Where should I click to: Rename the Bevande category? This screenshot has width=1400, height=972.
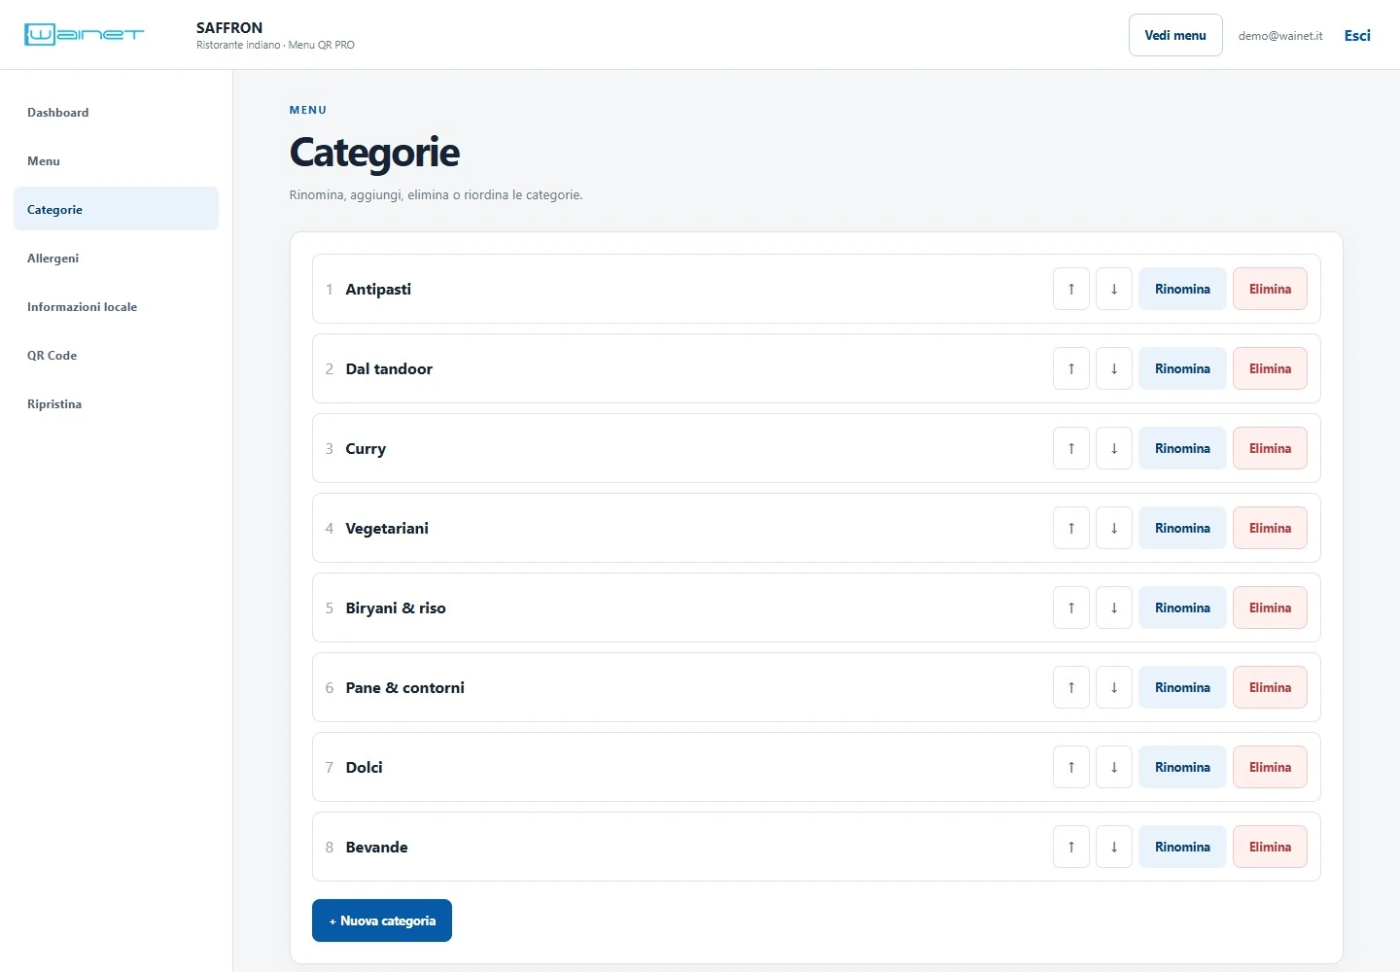tap(1182, 847)
